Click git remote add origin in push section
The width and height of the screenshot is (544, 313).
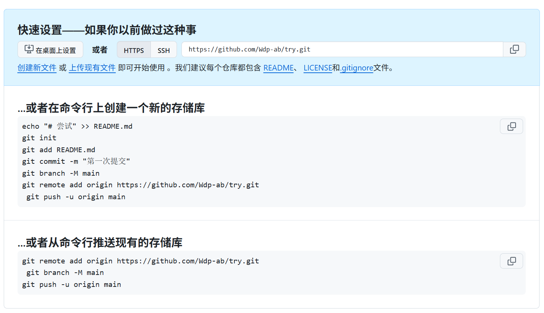click(140, 261)
